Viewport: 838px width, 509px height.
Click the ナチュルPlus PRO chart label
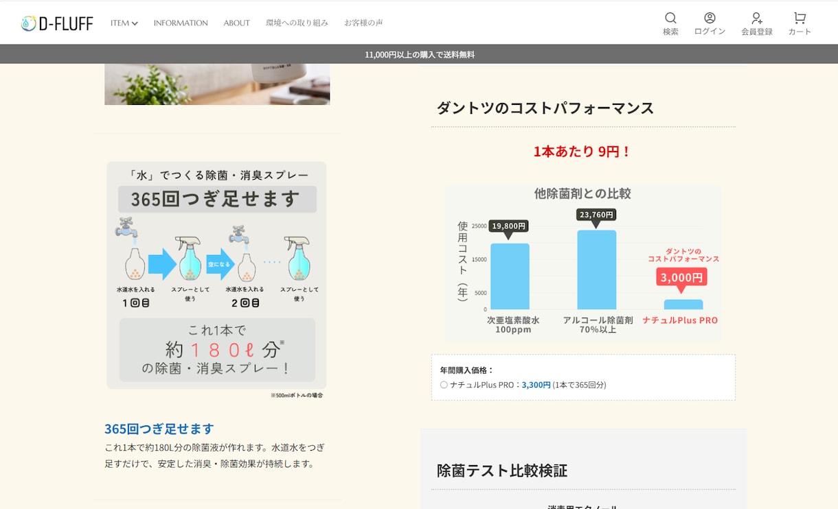pyautogui.click(x=680, y=320)
